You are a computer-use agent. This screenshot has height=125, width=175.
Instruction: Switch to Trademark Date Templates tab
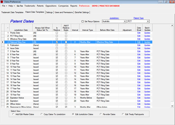click(12, 12)
